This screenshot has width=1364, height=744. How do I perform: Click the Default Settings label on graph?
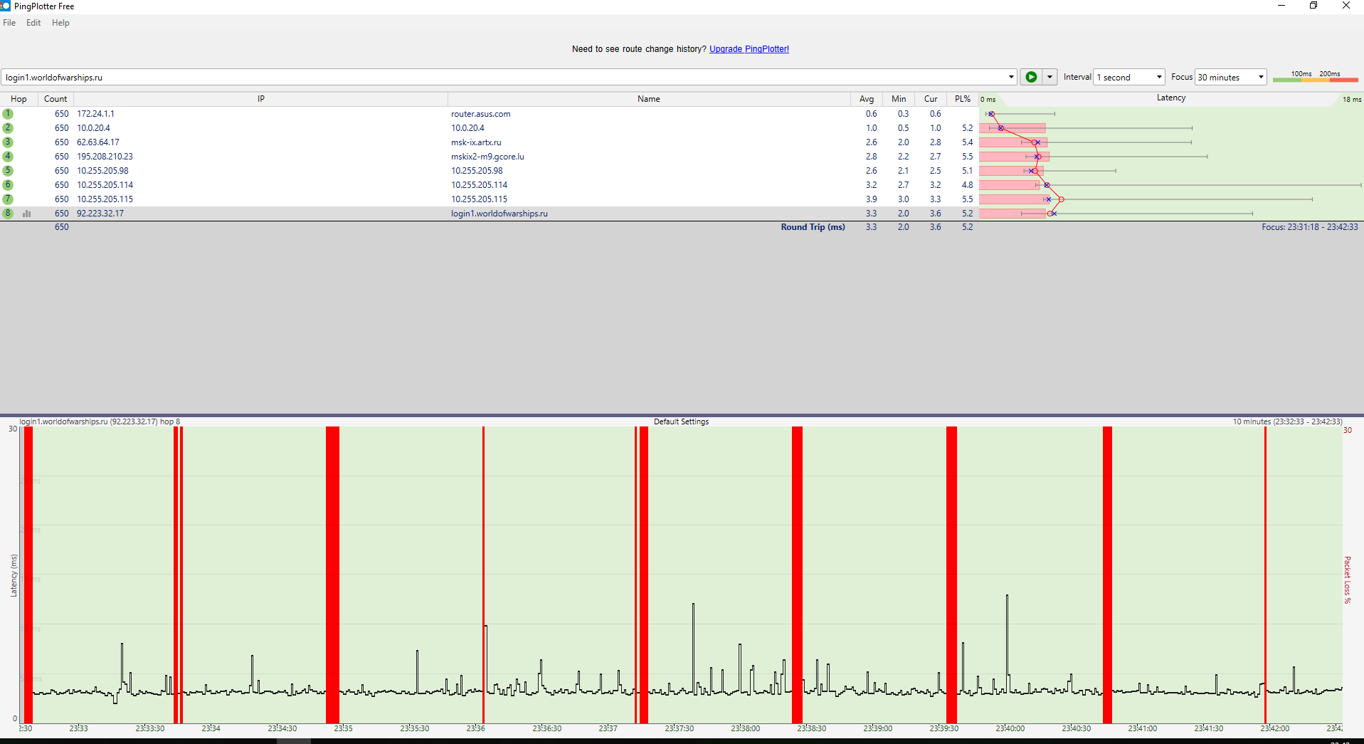[681, 421]
